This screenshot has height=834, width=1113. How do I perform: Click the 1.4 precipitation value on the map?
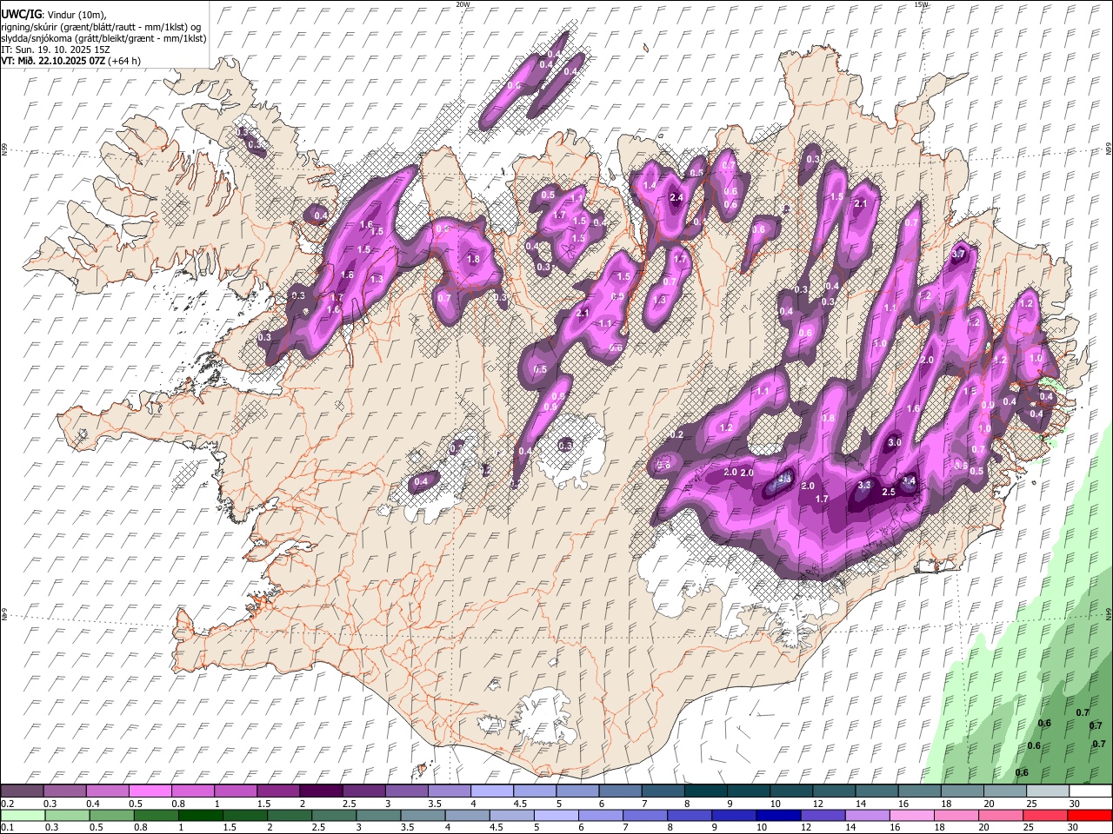(x=650, y=185)
